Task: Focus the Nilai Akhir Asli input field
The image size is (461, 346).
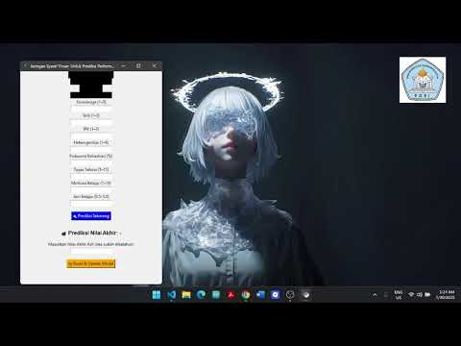Action: 91,251
